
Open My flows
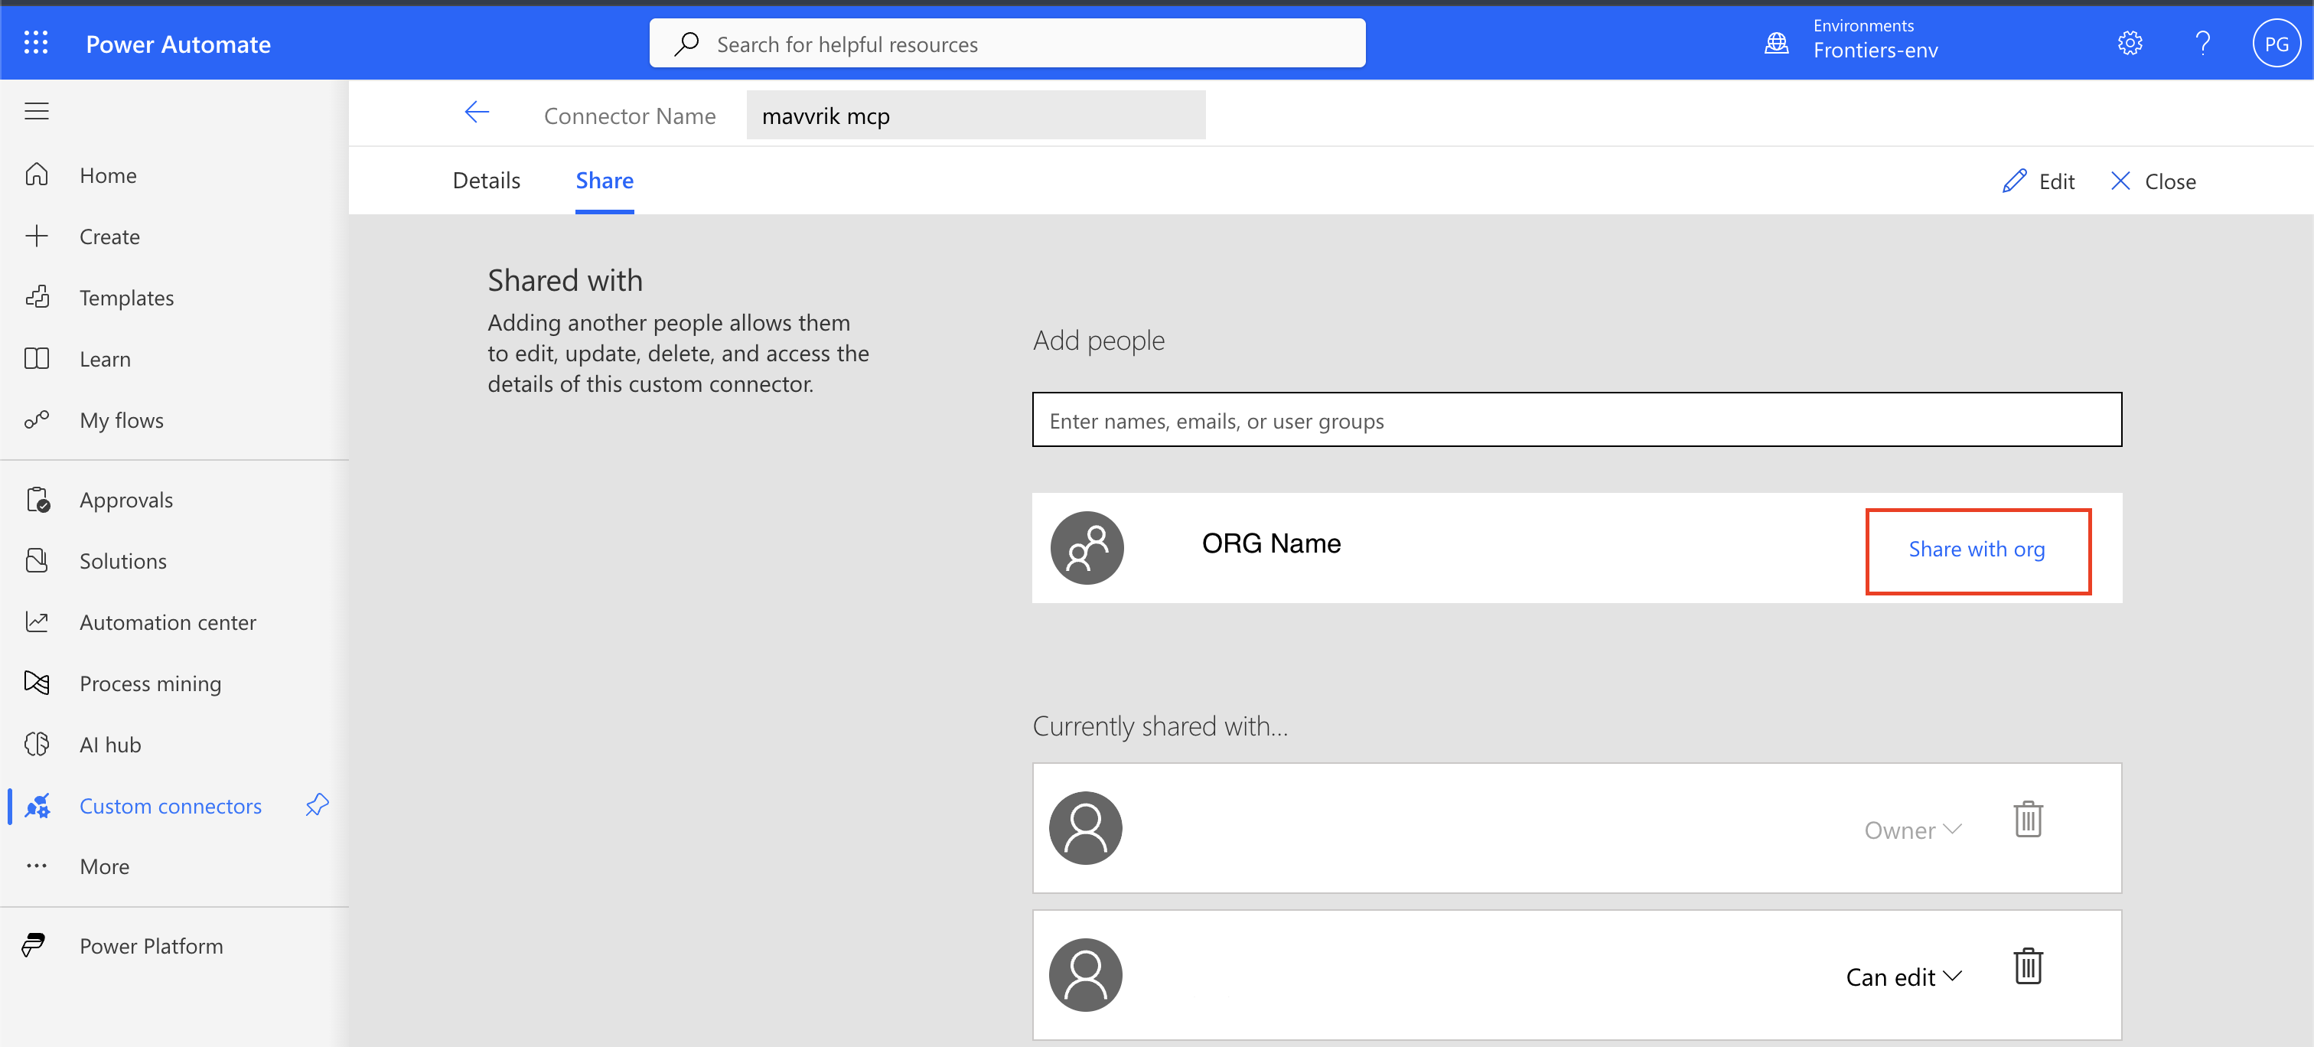121,421
